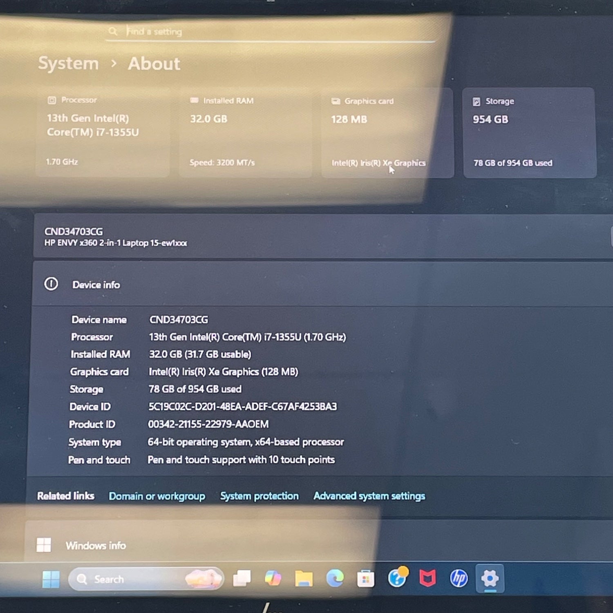Open Task View from the taskbar

coord(242,579)
